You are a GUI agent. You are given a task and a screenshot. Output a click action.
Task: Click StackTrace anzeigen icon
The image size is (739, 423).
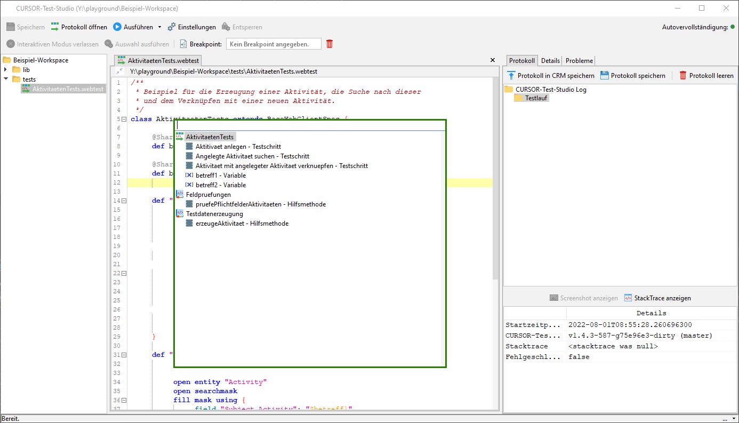click(628, 298)
